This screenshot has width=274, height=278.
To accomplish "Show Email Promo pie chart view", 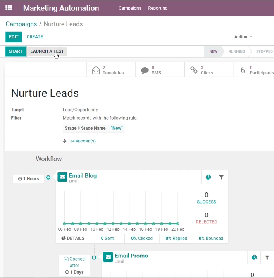I will click(x=254, y=257).
